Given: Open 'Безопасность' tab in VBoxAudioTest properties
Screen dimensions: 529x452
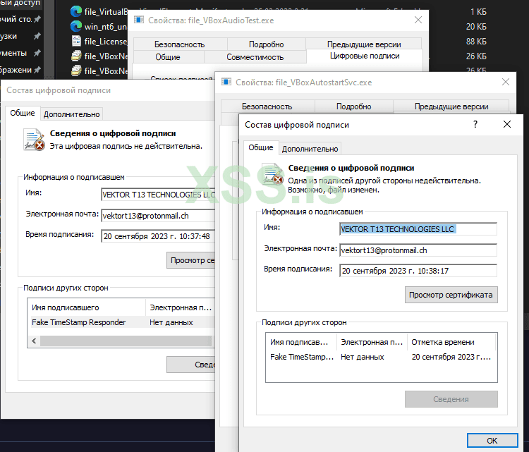Looking at the screenshot, I should coord(180,44).
